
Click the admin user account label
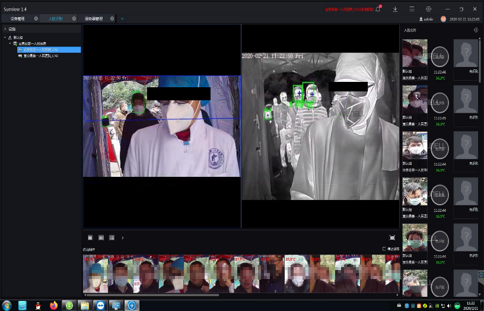tap(428, 19)
